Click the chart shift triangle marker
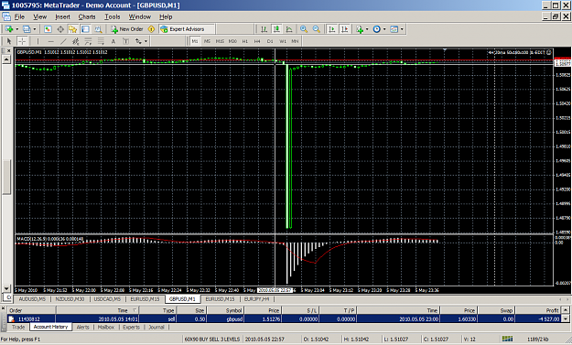Image resolution: width=572 pixels, height=345 pixels. [445, 49]
